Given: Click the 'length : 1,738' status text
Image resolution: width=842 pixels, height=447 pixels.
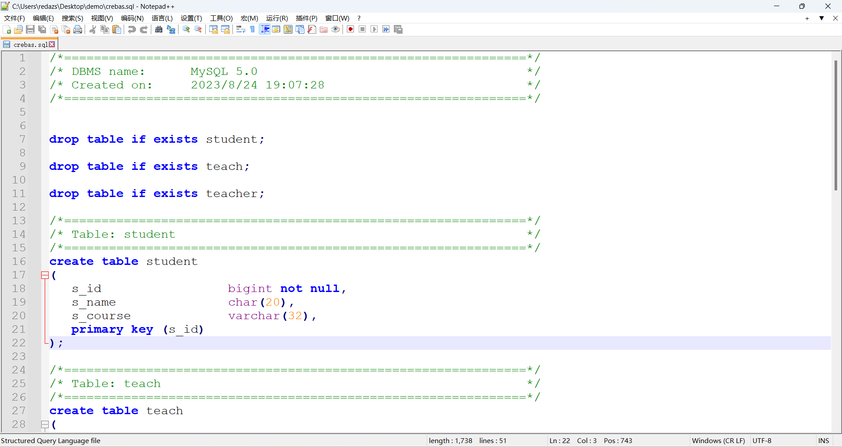Looking at the screenshot, I should (x=450, y=441).
